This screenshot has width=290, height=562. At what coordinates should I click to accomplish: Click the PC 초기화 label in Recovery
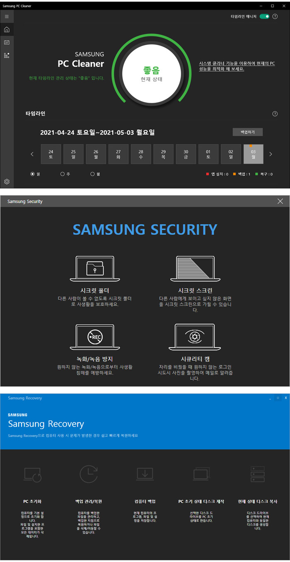point(33,502)
